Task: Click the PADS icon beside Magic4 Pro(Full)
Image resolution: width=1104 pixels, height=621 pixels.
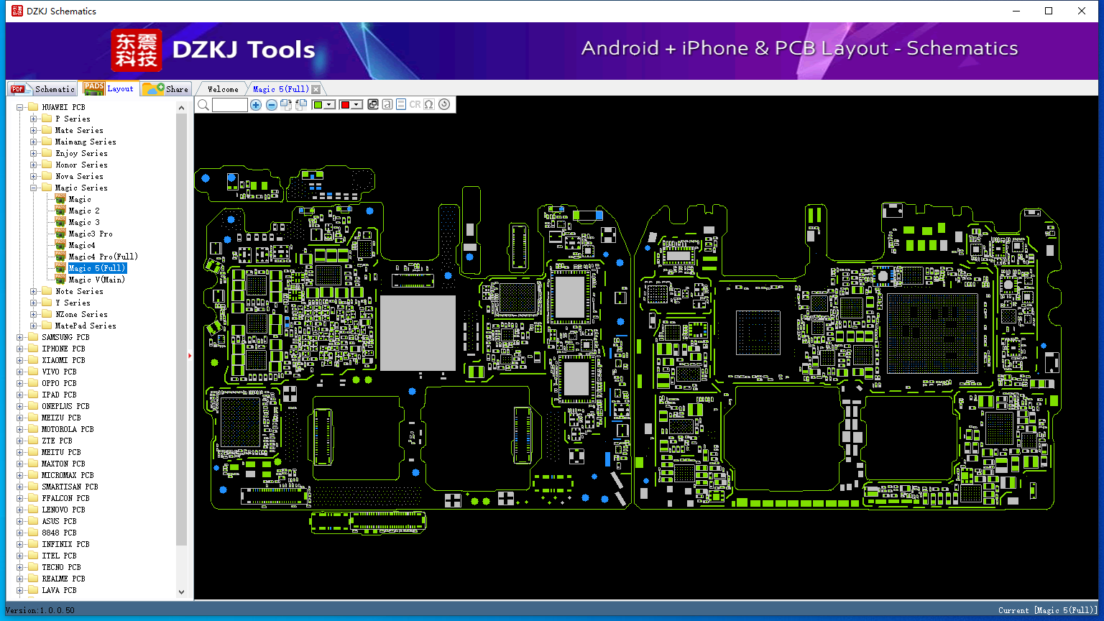Action: (x=60, y=257)
